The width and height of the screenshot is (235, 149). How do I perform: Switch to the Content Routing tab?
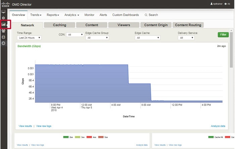click(x=188, y=25)
